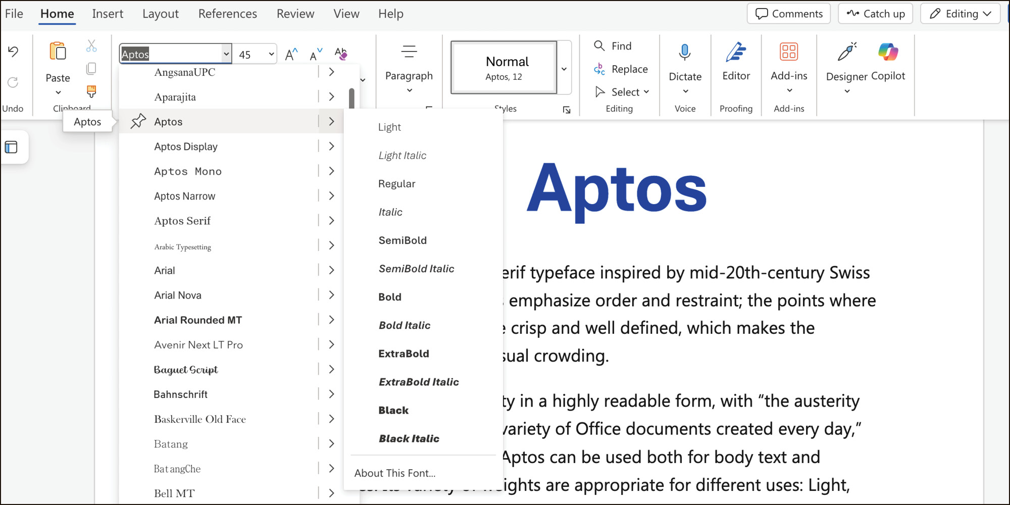Open the Styles dialog launcher icon
Viewport: 1010px width, 505px height.
[x=567, y=110]
